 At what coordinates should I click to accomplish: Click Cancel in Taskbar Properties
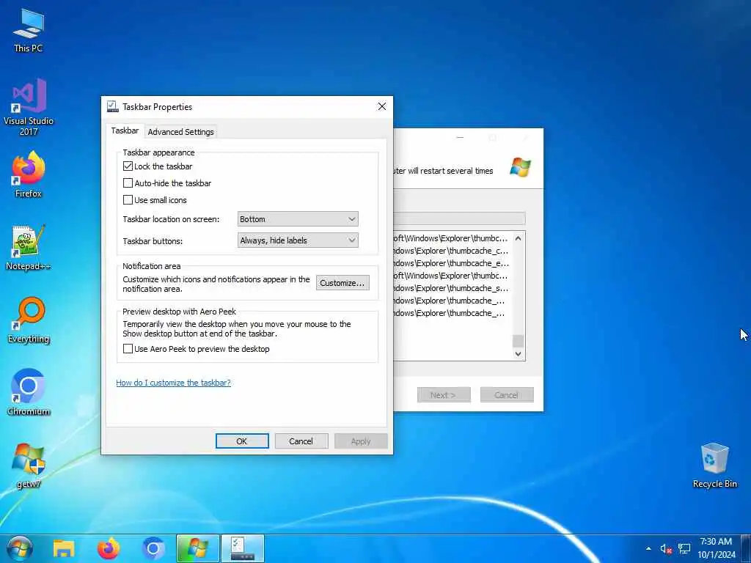(x=301, y=441)
